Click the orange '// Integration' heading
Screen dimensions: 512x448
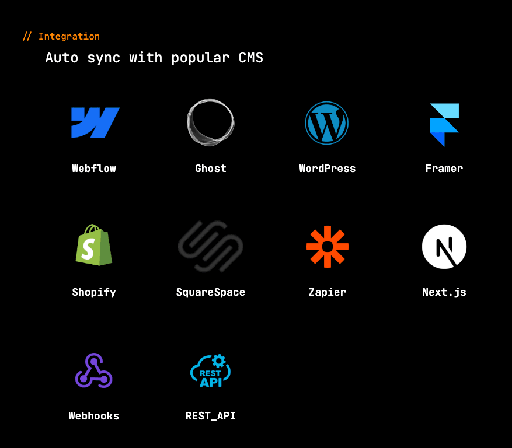click(x=61, y=36)
